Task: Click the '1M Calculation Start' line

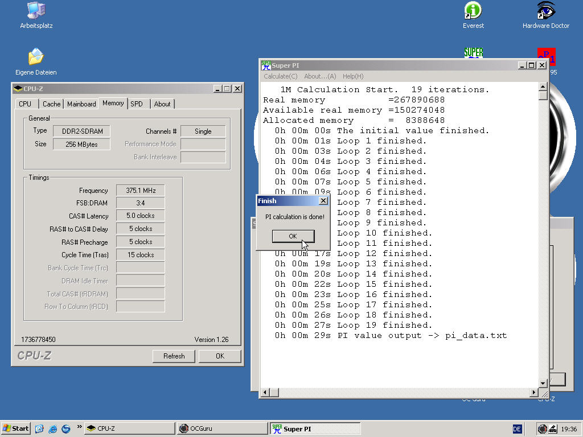Action: point(384,89)
